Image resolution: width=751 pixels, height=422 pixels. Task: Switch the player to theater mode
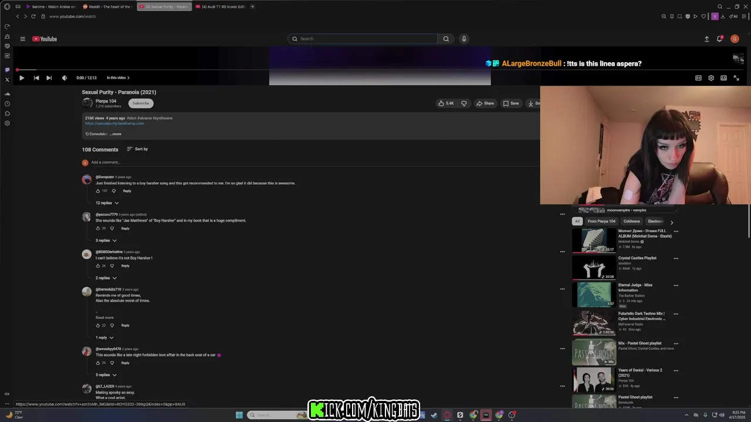723,78
